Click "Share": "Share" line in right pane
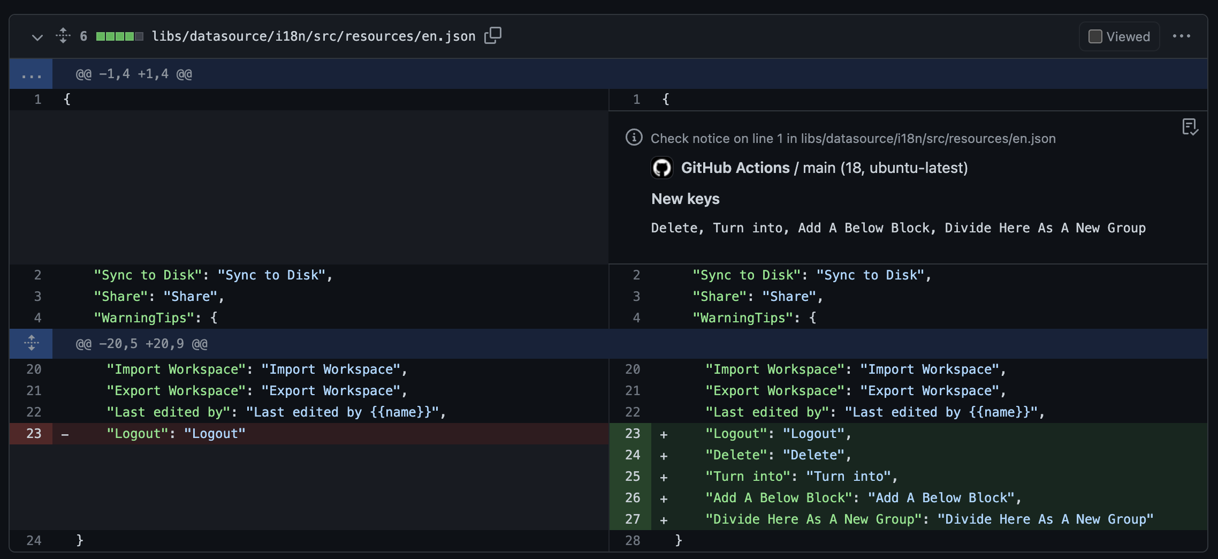The height and width of the screenshot is (559, 1218). 929,296
